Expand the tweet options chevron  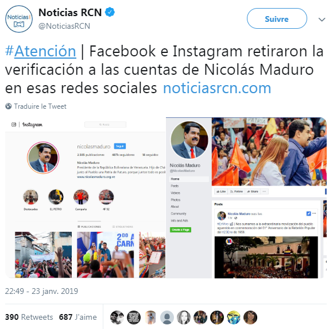(x=322, y=20)
